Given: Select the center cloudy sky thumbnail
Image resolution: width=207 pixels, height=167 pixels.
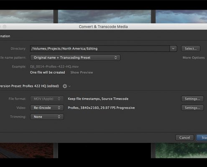Looking at the screenshot, I should point(105,16).
